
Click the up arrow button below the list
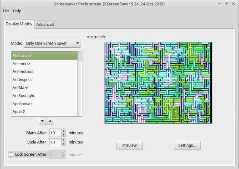click(x=50, y=121)
